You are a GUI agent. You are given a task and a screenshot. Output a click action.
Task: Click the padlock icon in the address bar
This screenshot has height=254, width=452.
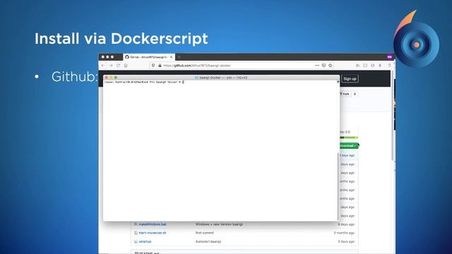(160, 66)
